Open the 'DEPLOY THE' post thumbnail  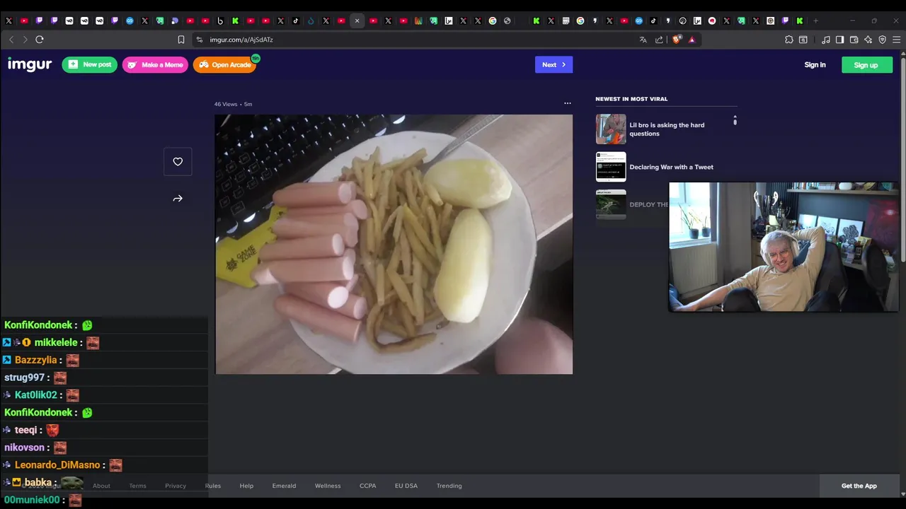click(x=611, y=204)
